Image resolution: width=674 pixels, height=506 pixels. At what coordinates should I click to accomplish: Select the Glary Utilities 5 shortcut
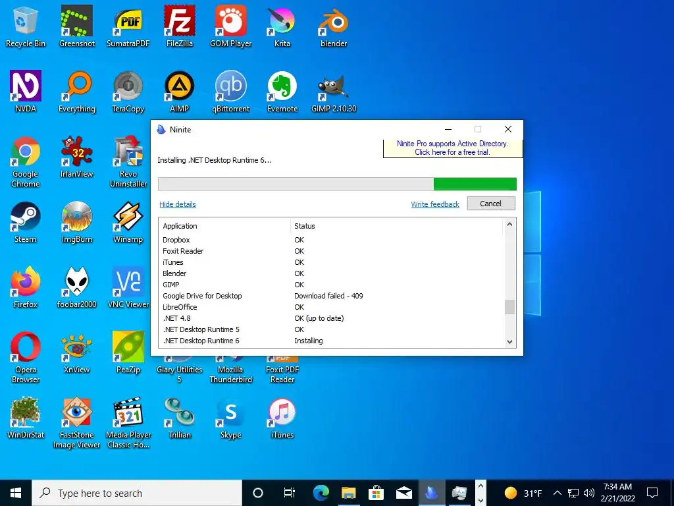179,370
